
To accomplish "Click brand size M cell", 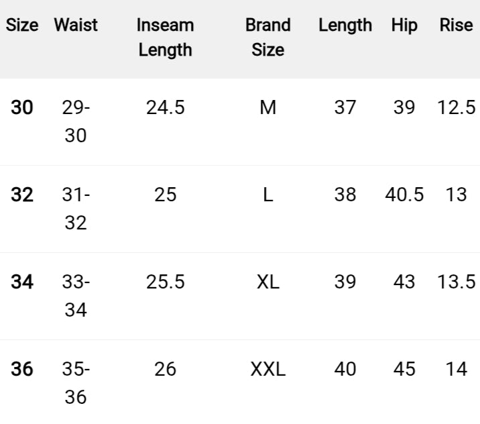I will click(268, 107).
